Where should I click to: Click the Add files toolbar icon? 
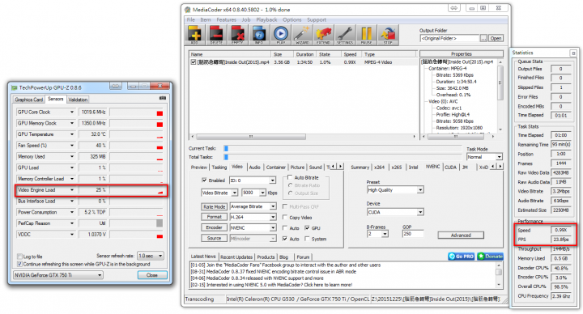click(x=194, y=35)
